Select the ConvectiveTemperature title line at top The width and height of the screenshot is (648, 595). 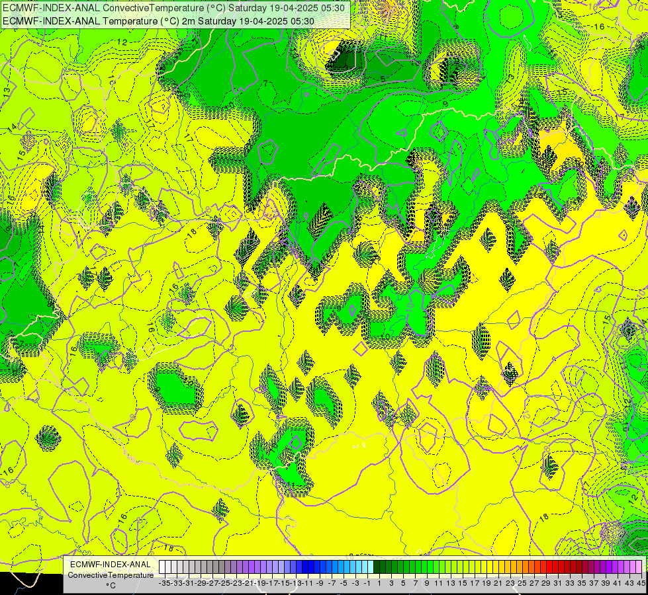173,8
